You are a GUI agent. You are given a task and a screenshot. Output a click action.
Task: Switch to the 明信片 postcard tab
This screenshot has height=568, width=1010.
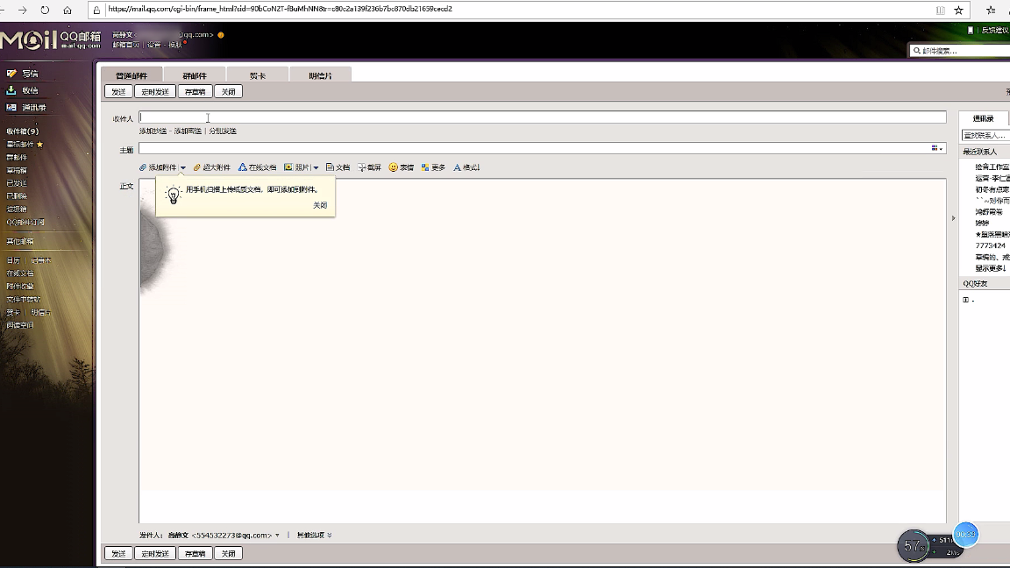[x=320, y=75]
